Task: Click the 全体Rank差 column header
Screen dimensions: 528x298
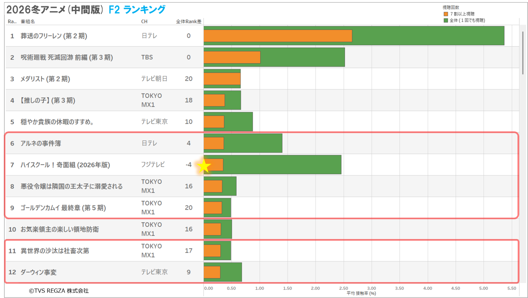Action: click(189, 22)
